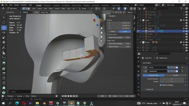Adjust Levels Viewport value field

click(172, 79)
